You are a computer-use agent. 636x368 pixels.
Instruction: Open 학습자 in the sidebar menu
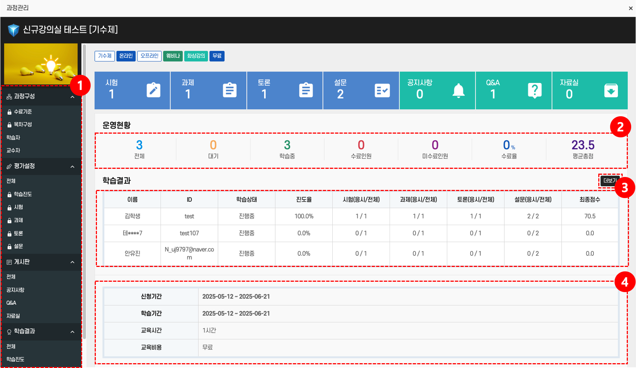13,137
